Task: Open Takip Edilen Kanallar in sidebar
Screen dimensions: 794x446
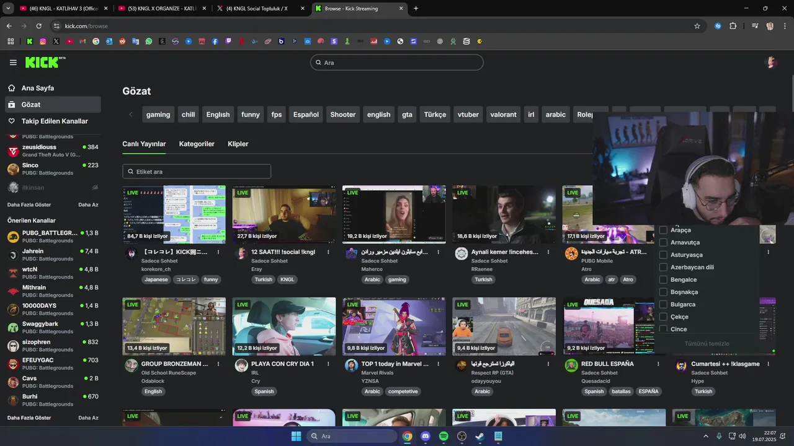Action: (53, 121)
